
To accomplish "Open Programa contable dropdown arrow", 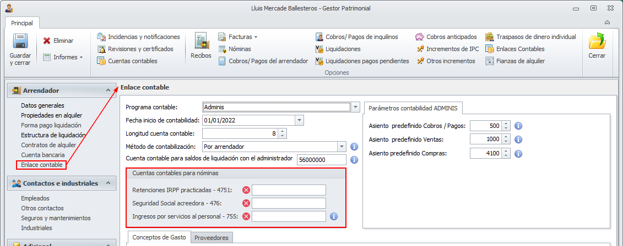I will [x=355, y=107].
